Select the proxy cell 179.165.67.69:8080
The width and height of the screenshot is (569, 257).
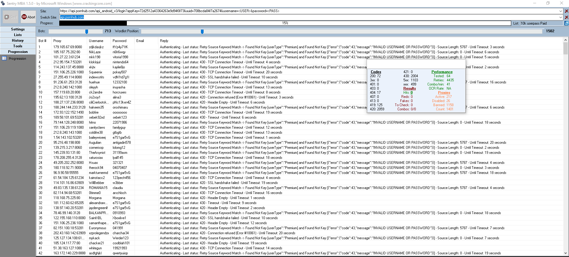click(x=68, y=47)
